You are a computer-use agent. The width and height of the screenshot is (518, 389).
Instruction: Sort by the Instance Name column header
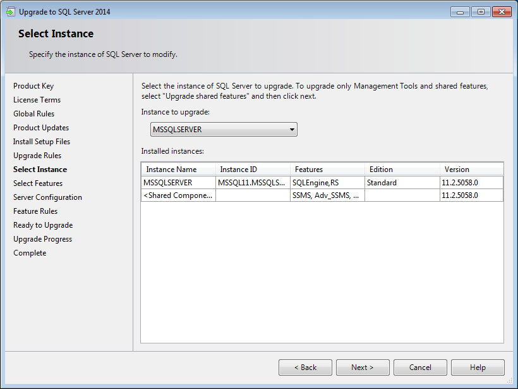(178, 170)
